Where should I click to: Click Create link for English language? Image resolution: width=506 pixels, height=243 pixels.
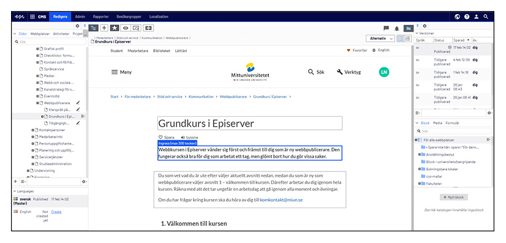tap(56, 212)
